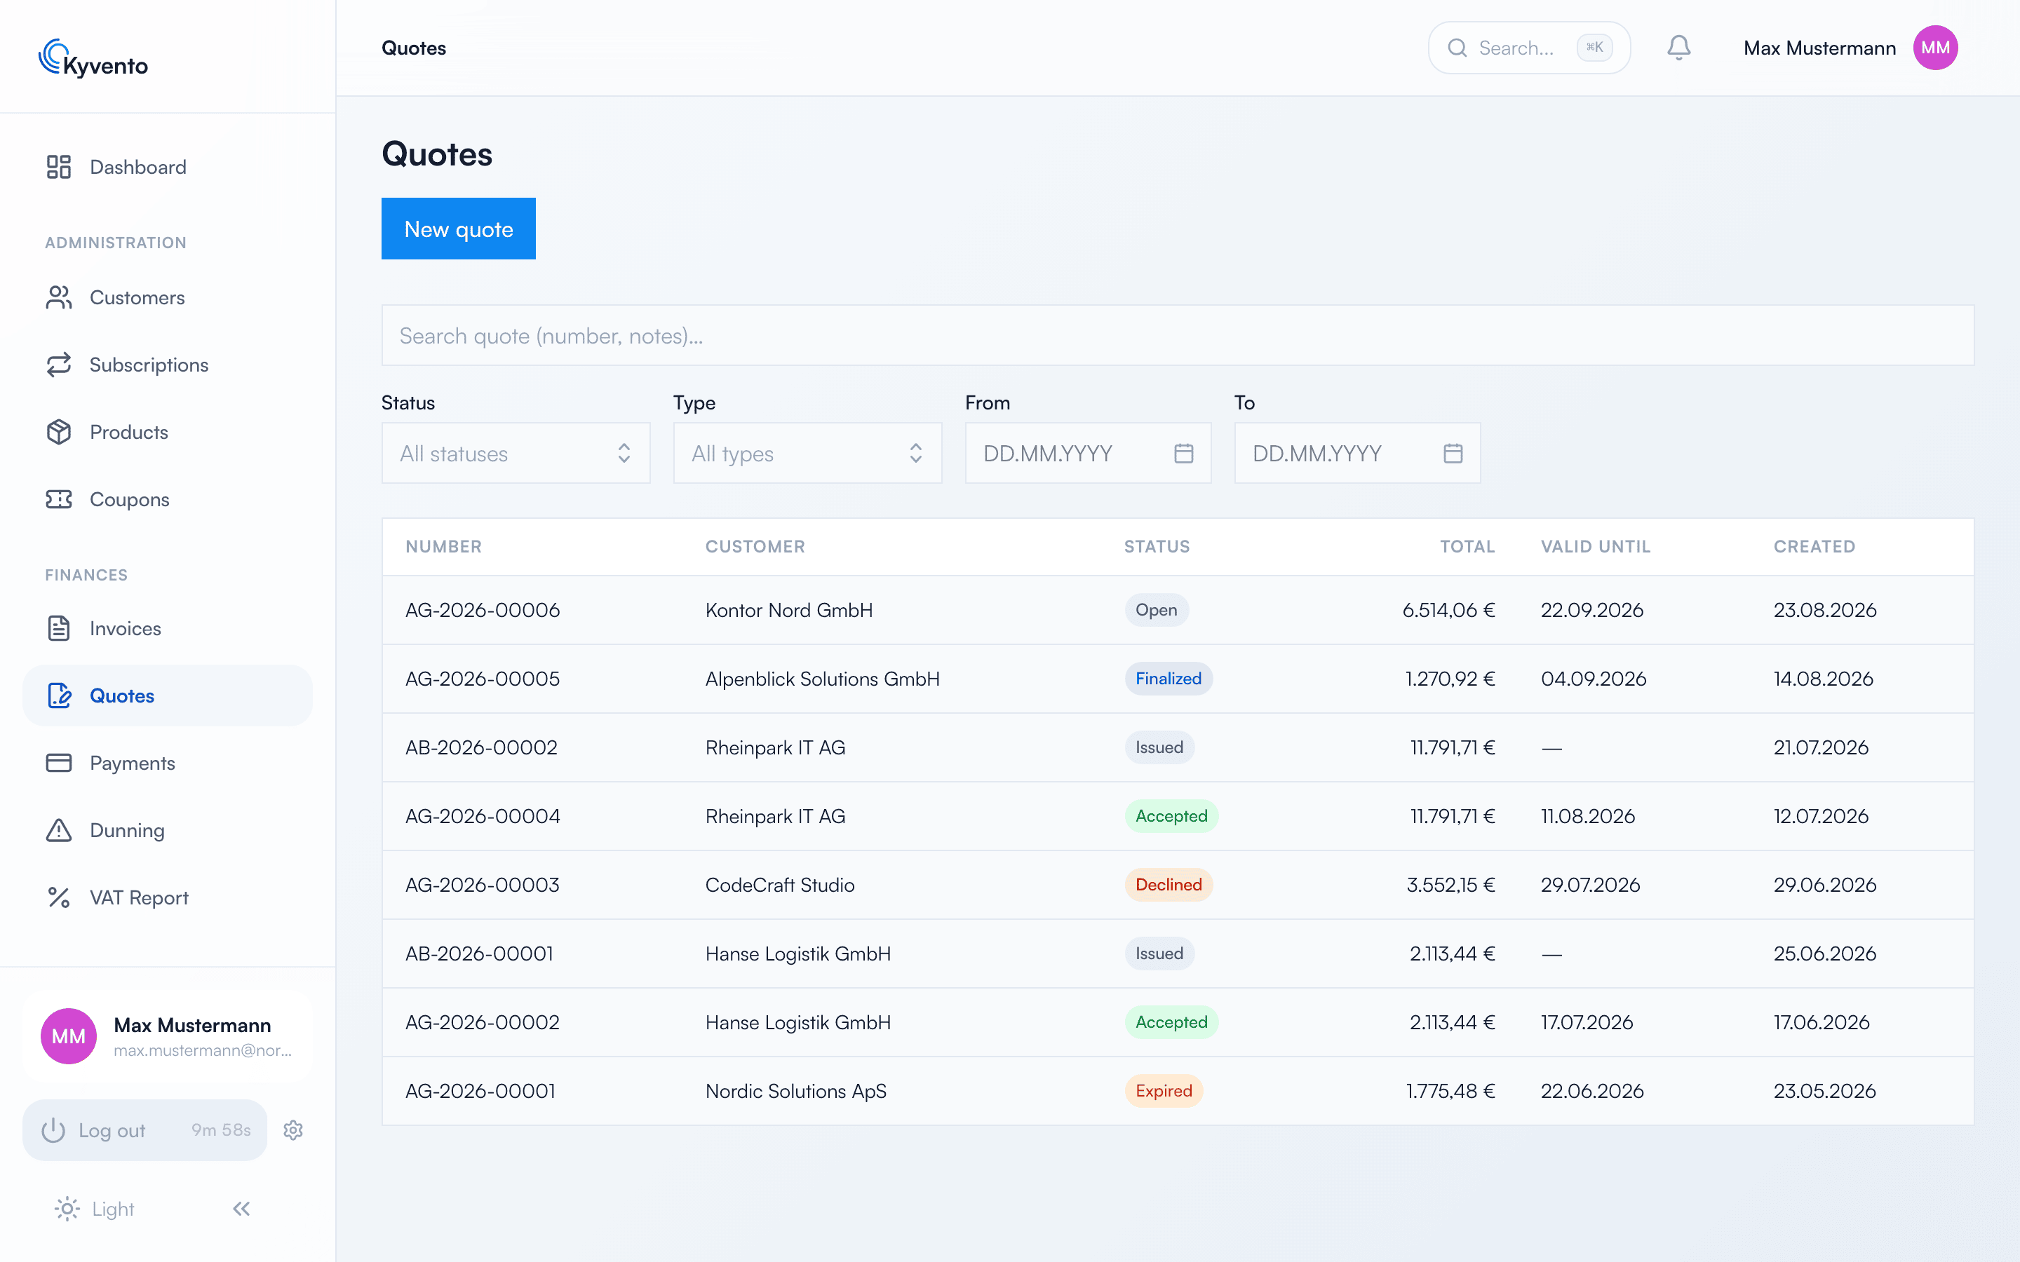
Task: Click the CREATED column header
Action: tap(1814, 547)
